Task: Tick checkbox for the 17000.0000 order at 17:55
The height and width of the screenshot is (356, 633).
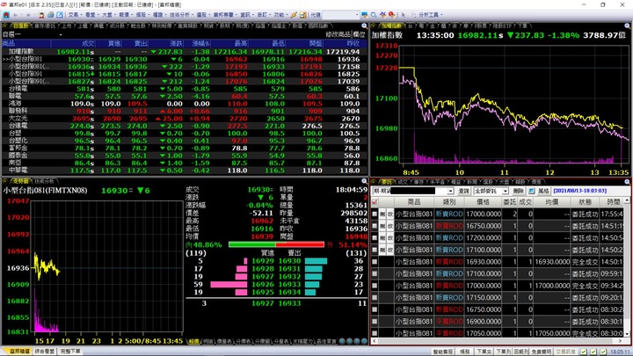Action: pos(375,214)
